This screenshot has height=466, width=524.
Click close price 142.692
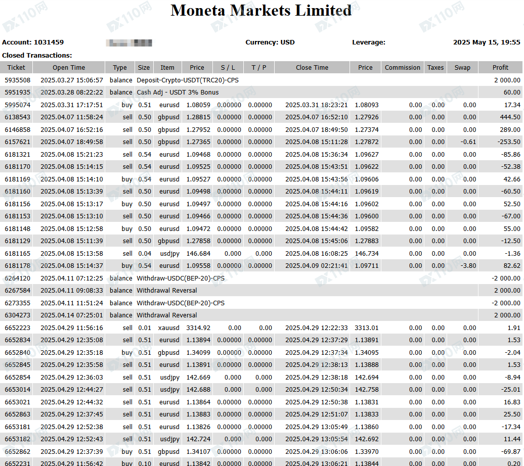click(x=367, y=439)
